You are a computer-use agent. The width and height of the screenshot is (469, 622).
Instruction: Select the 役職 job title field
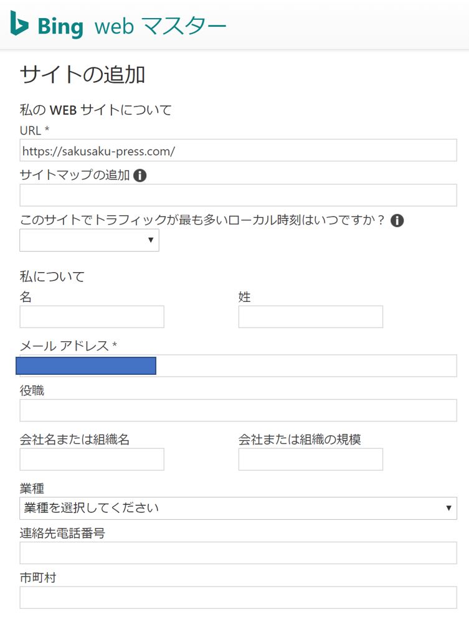(x=238, y=411)
